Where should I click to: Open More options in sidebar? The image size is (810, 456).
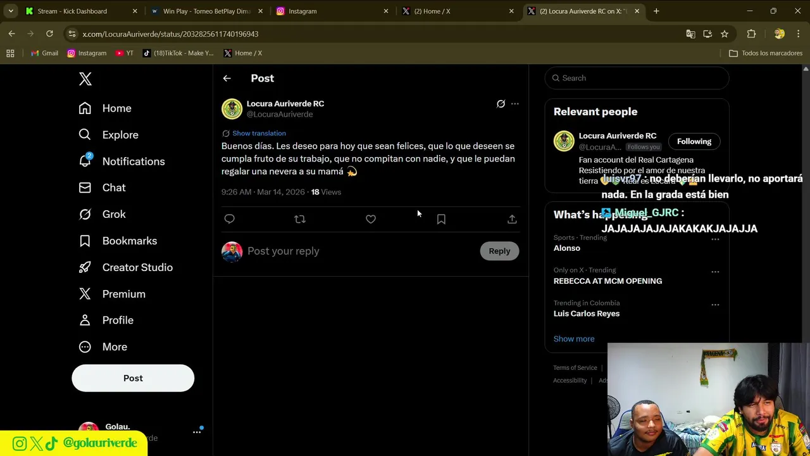[103, 347]
